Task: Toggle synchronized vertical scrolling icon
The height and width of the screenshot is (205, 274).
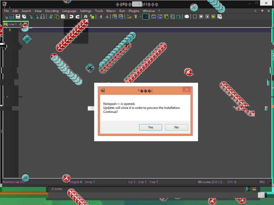Action: 115,17
